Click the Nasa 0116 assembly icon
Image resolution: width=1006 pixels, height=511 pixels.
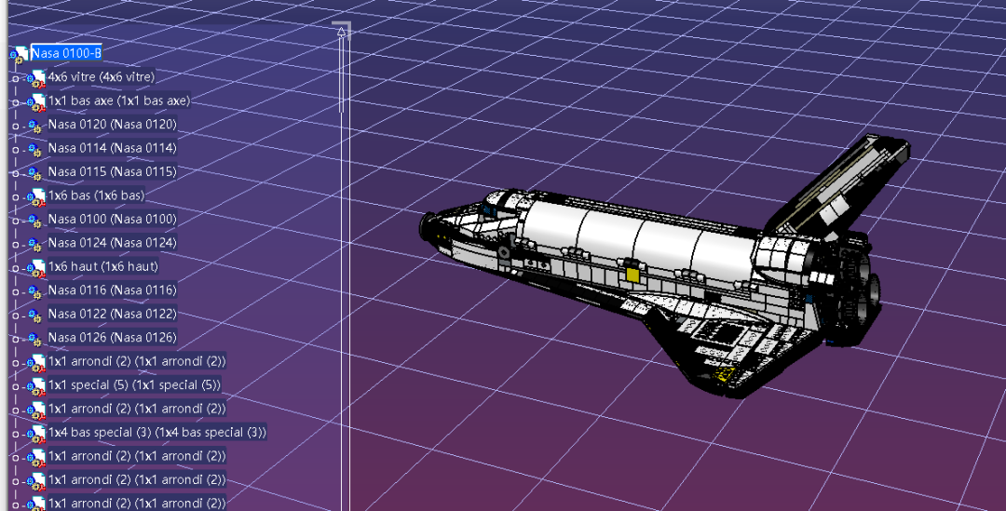point(34,291)
